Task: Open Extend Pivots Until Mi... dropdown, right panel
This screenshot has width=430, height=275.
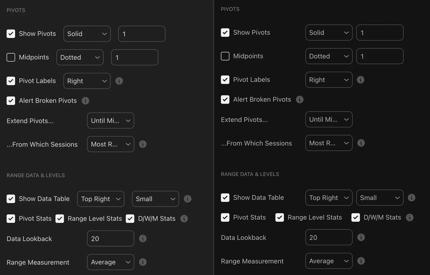Action: click(329, 120)
